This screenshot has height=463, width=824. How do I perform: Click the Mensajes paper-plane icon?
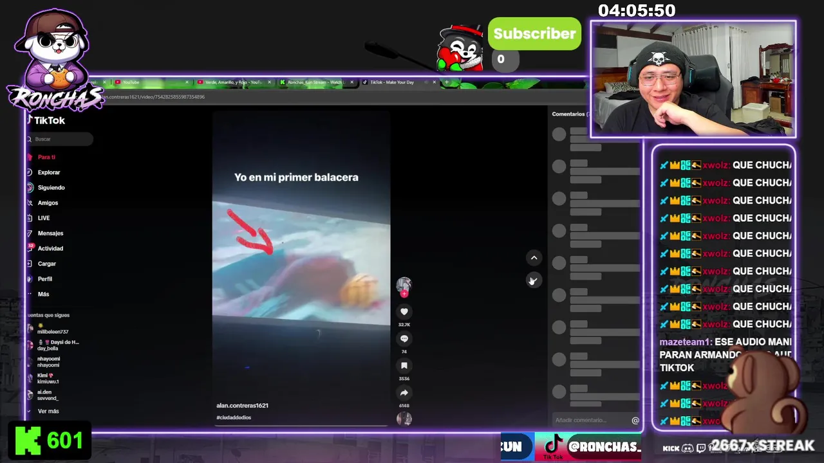30,233
